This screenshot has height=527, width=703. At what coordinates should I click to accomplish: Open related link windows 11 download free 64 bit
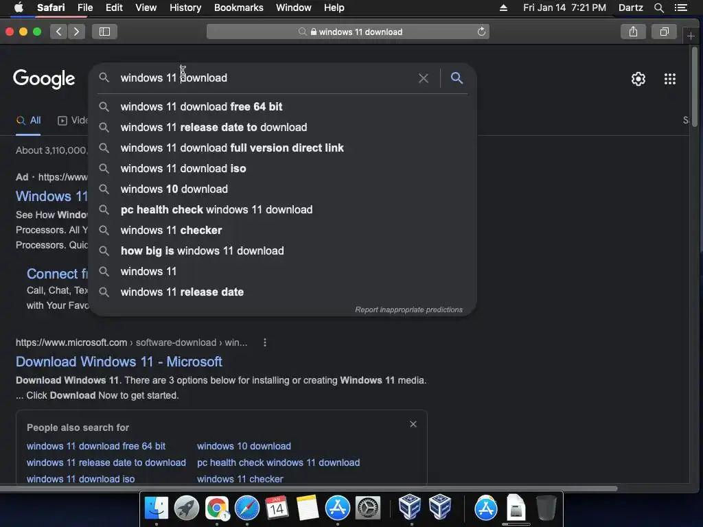tap(96, 446)
